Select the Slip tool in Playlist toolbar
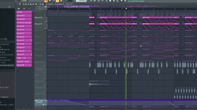This screenshot has width=197, height=110. click(x=33, y=4)
